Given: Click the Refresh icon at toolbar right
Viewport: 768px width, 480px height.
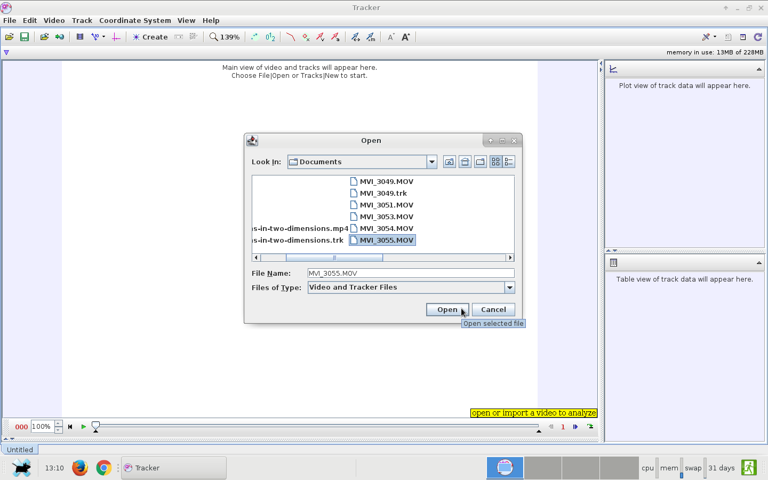Looking at the screenshot, I should coord(758,37).
